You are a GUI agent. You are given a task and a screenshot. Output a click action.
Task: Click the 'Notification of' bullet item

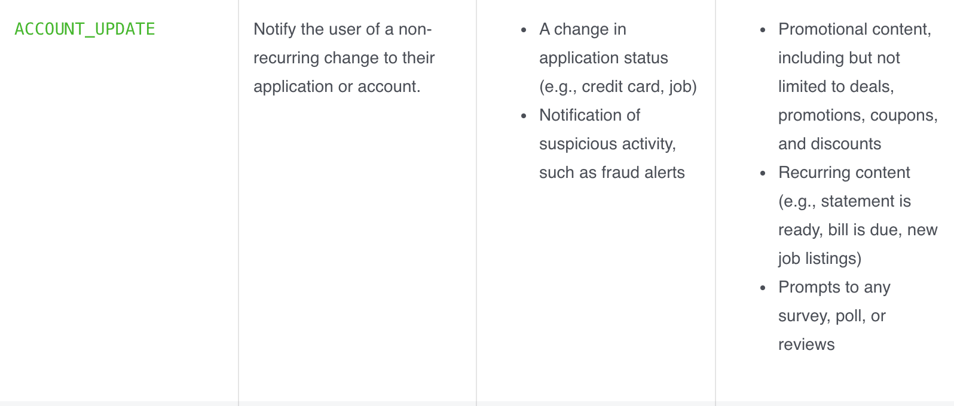[589, 115]
